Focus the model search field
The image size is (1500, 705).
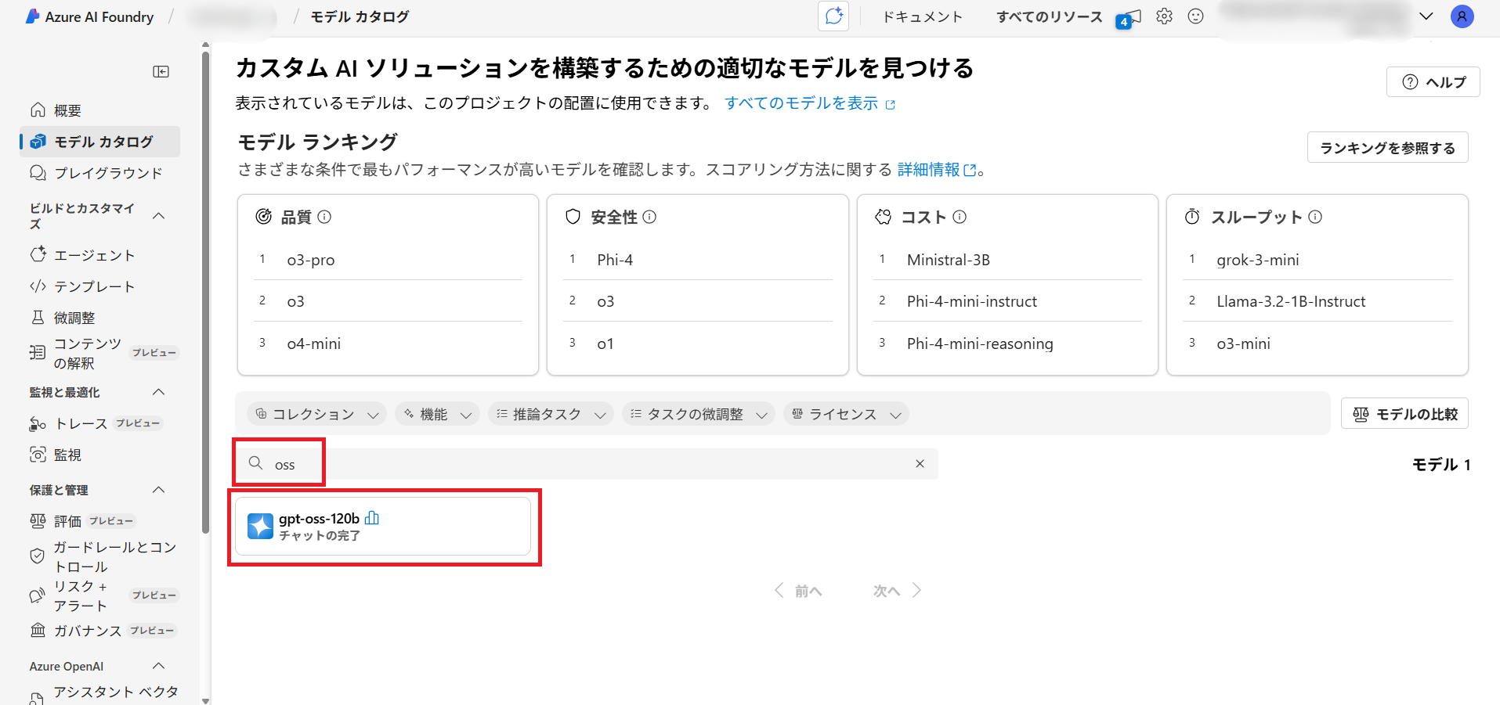(586, 464)
